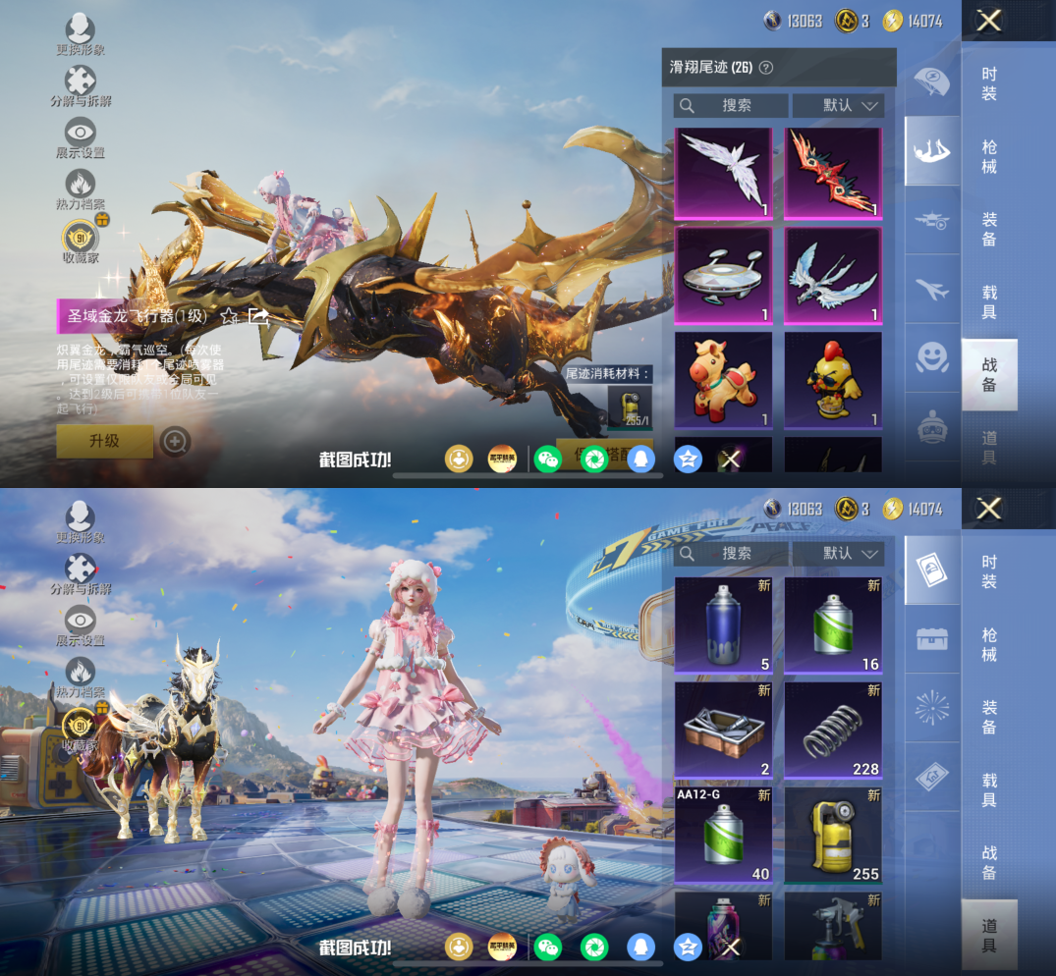Switch to 载具 tab on pink-dress character screen
The width and height of the screenshot is (1056, 976).
[988, 790]
